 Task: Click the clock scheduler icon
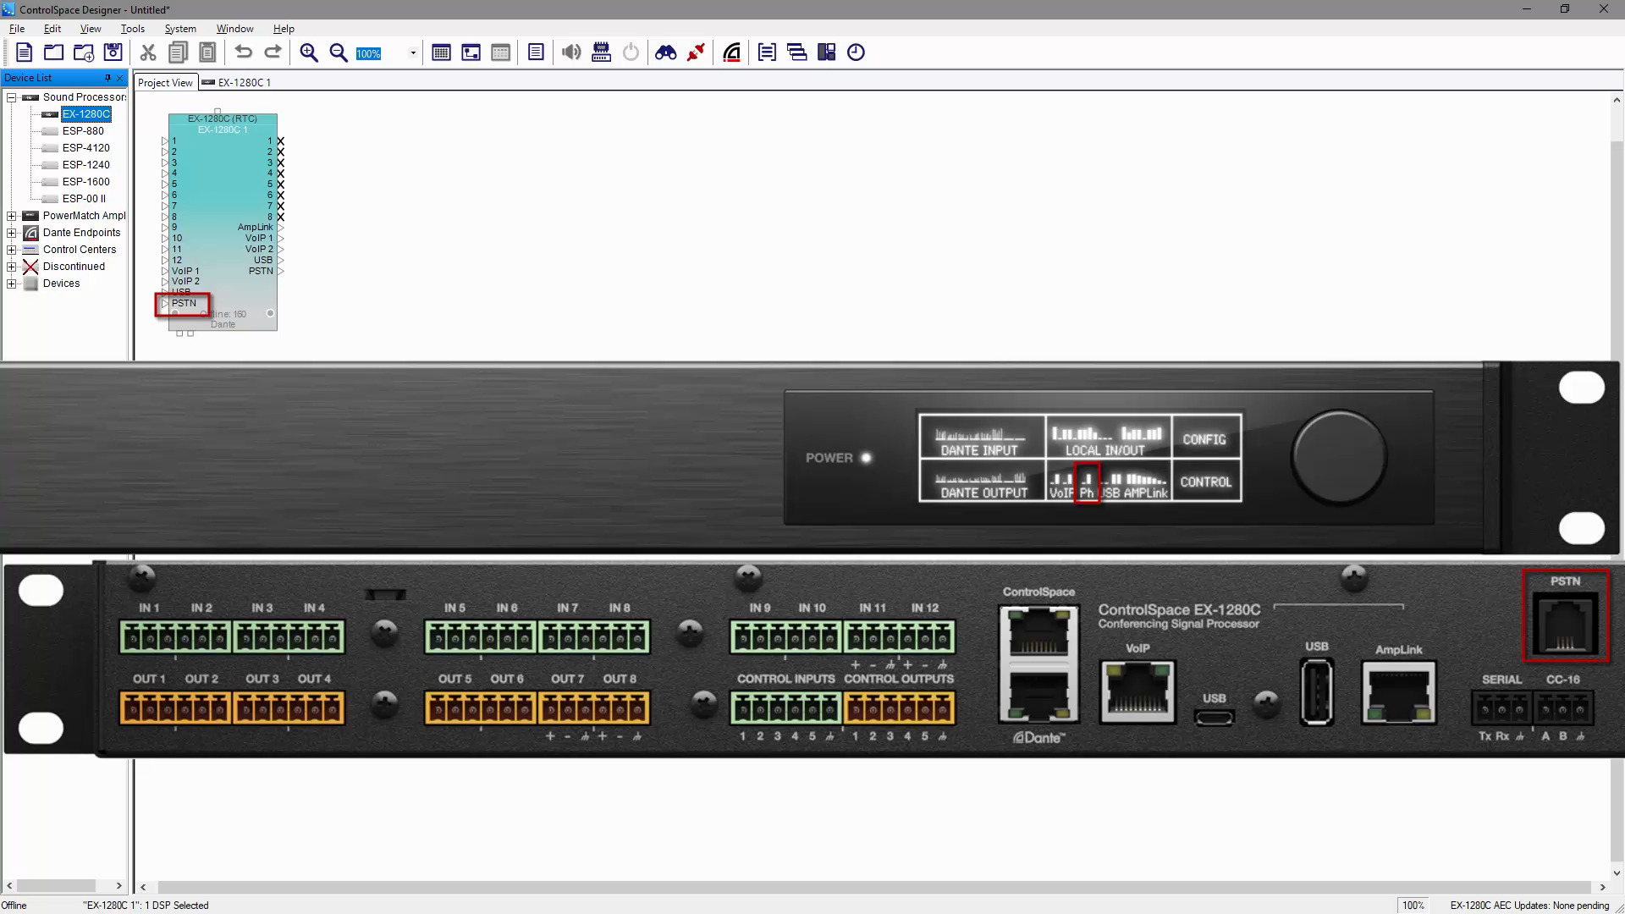(x=856, y=52)
